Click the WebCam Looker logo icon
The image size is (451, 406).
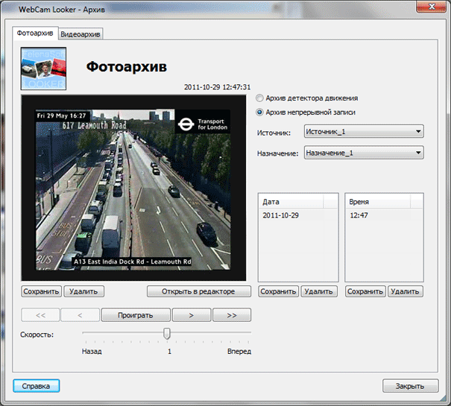[x=43, y=68]
